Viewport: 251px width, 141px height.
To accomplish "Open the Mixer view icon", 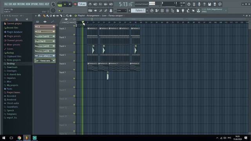I will (167, 11).
